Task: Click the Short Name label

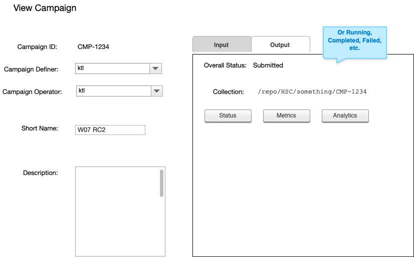Action: point(40,128)
